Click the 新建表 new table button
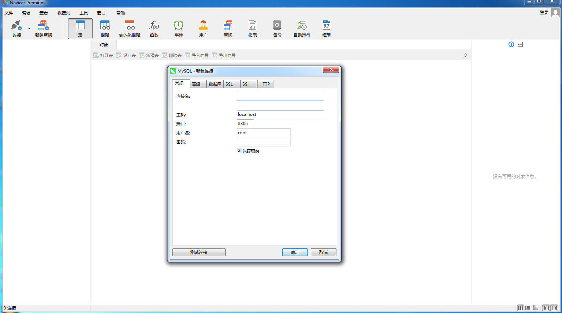This screenshot has height=313, width=562. click(149, 55)
